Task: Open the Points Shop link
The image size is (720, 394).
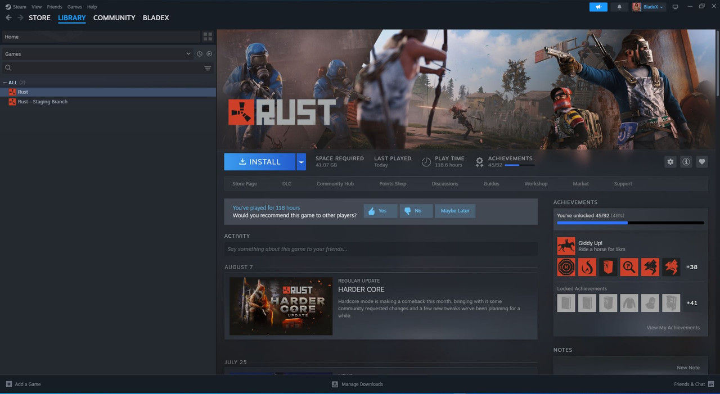Action: 393,184
